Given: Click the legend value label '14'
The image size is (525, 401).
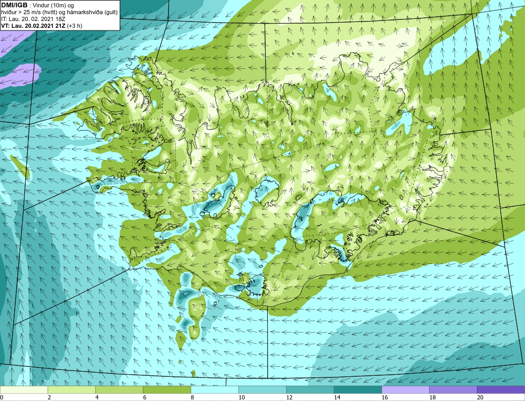Looking at the screenshot, I should 337,398.
